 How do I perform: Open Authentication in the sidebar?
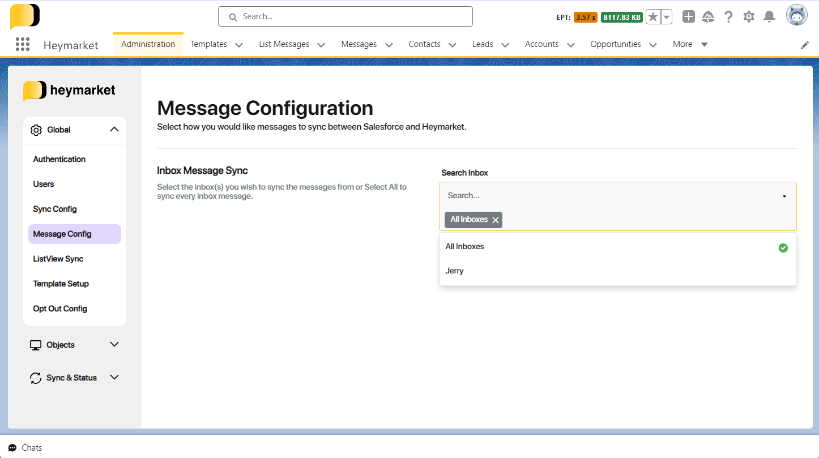[75, 159]
